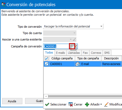Switch to the Llamadas tab
This screenshot has width=122, height=110.
tap(74, 53)
